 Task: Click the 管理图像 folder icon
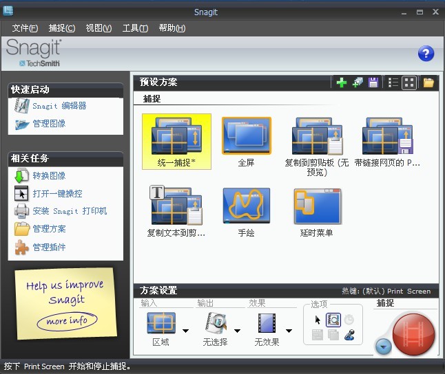click(x=21, y=124)
